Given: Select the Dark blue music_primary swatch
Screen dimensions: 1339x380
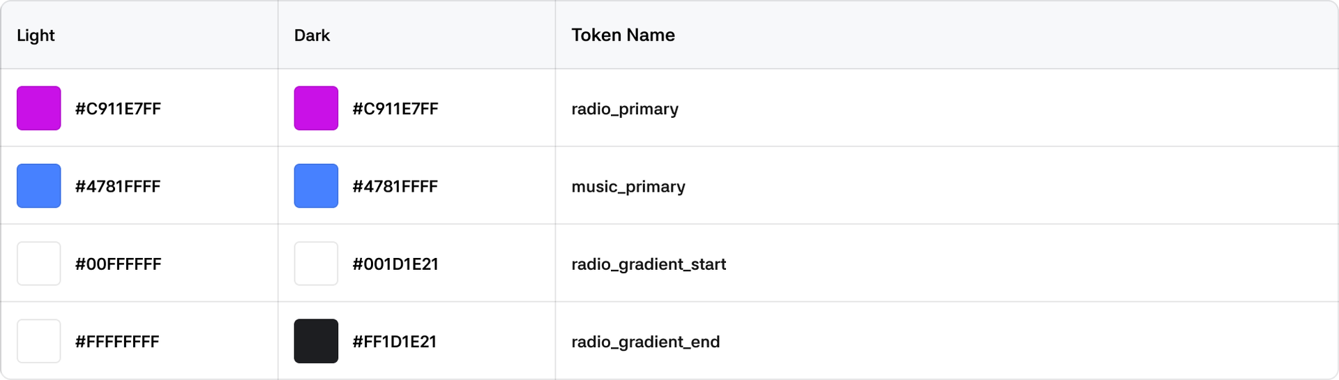Looking at the screenshot, I should click(316, 186).
